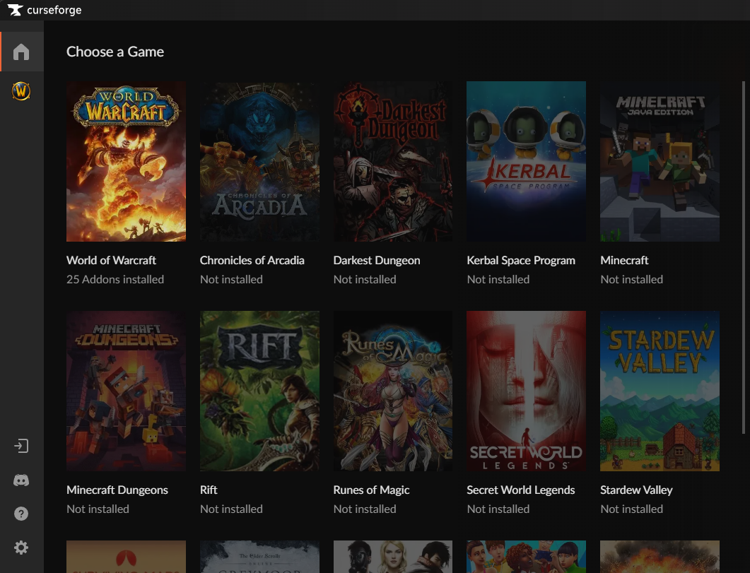Click Not installed under Chronicles of Arcadia

pos(231,280)
